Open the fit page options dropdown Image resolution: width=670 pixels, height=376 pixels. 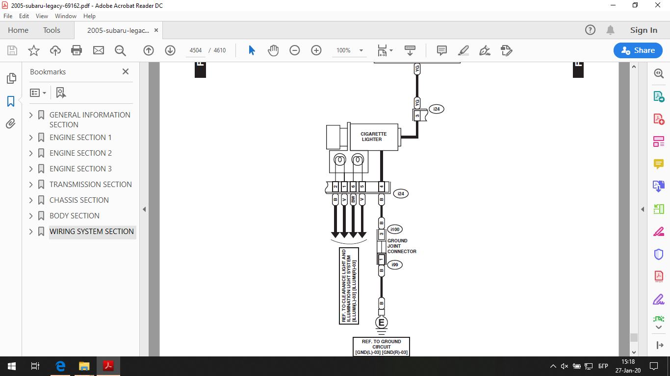click(x=386, y=50)
